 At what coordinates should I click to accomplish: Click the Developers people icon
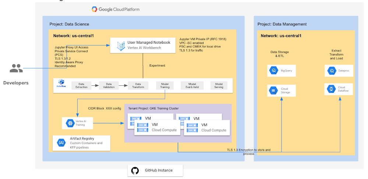pyautogui.click(x=16, y=68)
